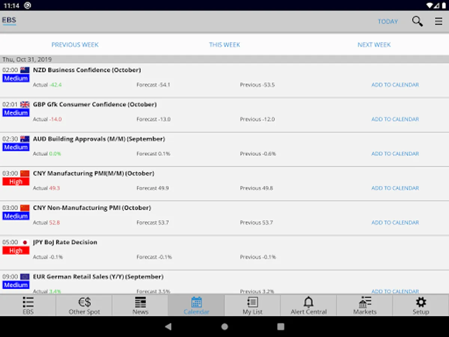Select THIS WEEK
Viewport: 449px width, 337px height.
coord(224,45)
